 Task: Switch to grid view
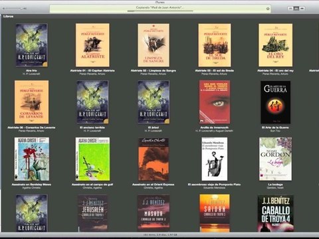coord(296,9)
